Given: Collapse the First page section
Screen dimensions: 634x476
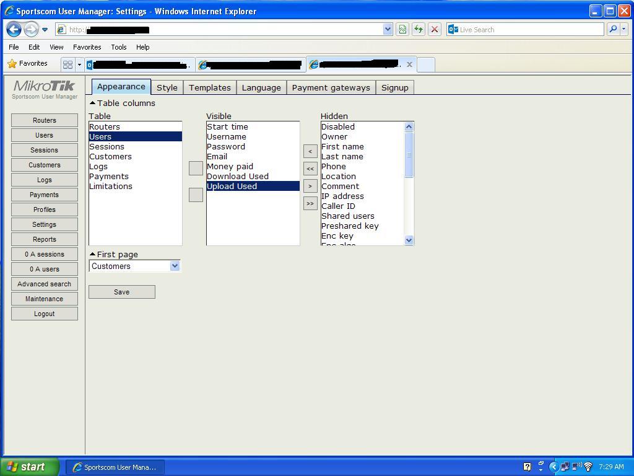Looking at the screenshot, I should pos(93,254).
